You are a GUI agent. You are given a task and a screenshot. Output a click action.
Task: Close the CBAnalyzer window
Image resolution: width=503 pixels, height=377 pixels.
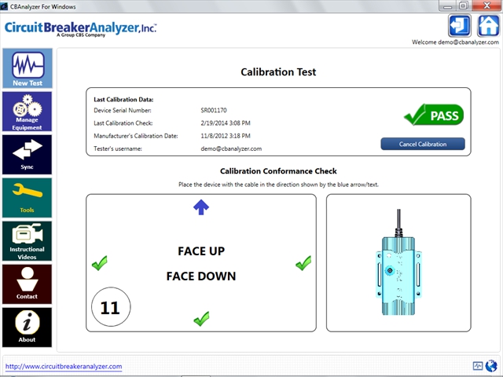point(486,5)
